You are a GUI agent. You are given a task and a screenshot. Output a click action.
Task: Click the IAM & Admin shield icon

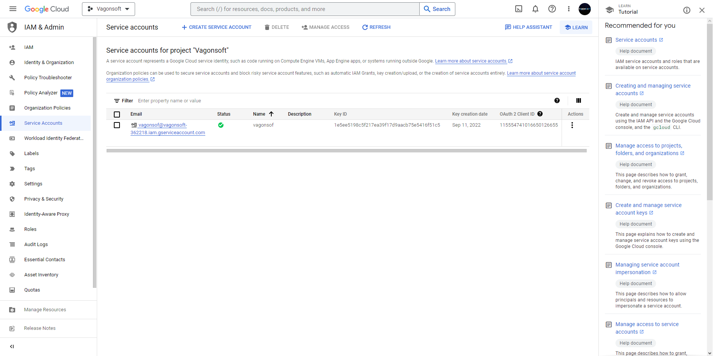pyautogui.click(x=12, y=27)
